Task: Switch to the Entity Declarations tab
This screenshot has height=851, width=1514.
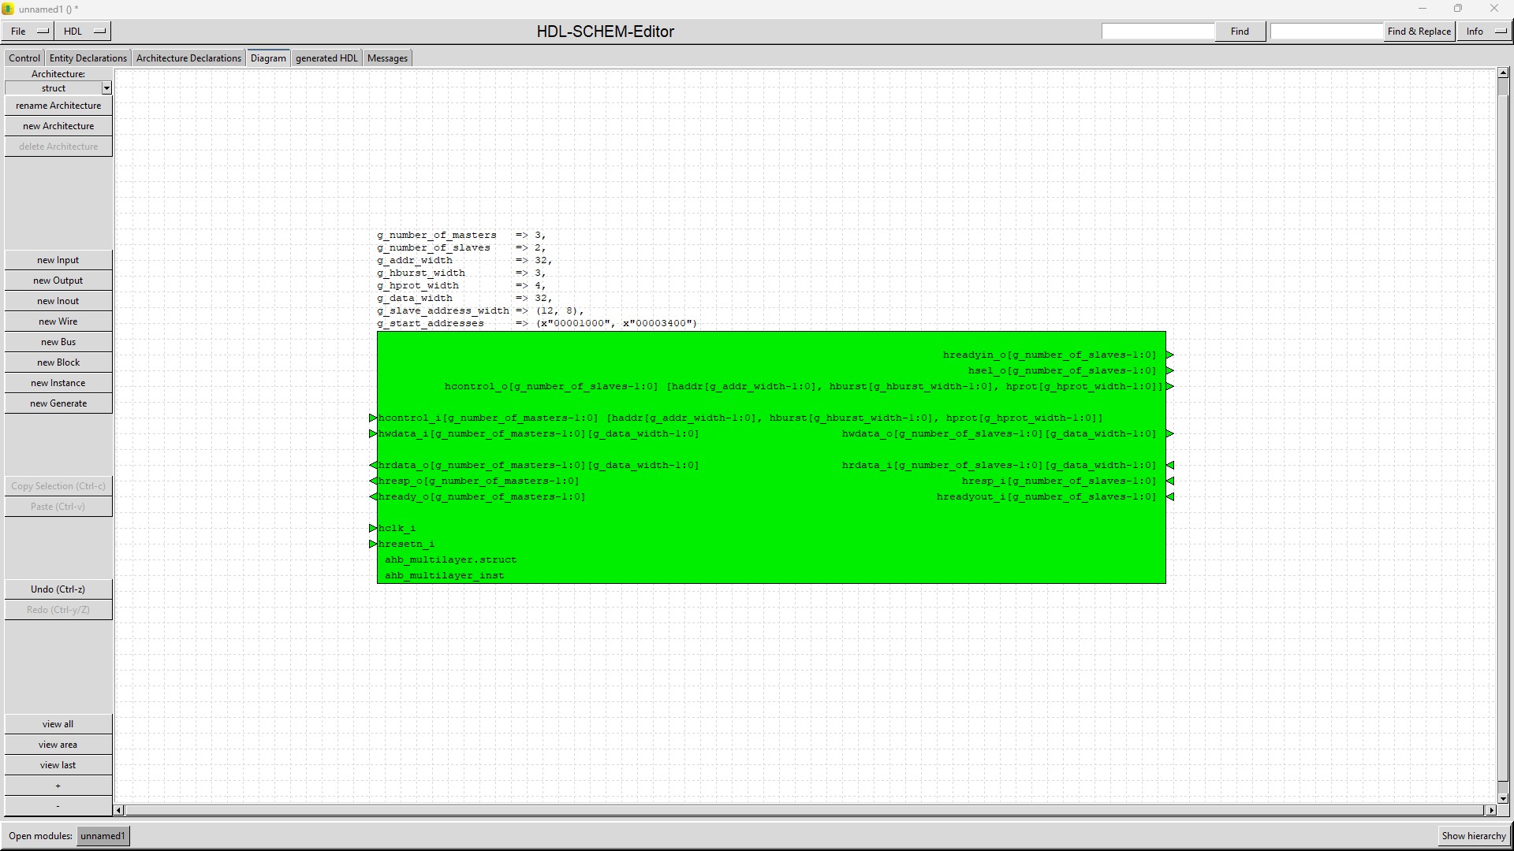Action: click(x=88, y=58)
